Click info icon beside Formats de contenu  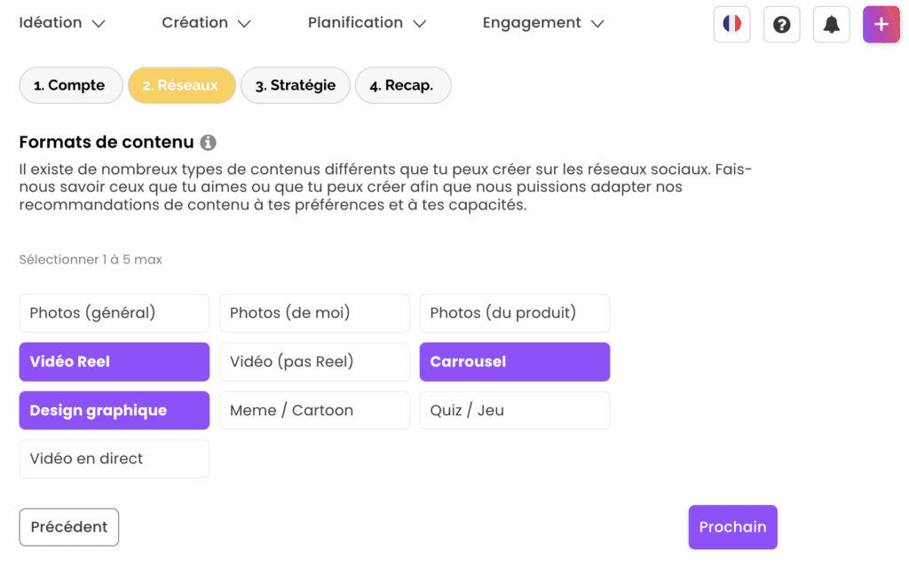click(x=208, y=142)
